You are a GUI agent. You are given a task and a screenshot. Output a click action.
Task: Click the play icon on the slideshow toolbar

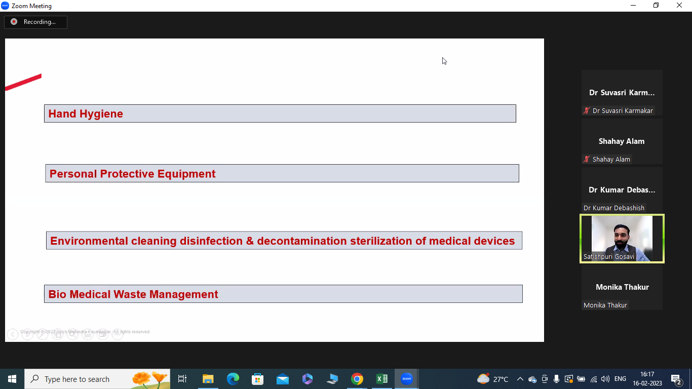[x=28, y=334]
